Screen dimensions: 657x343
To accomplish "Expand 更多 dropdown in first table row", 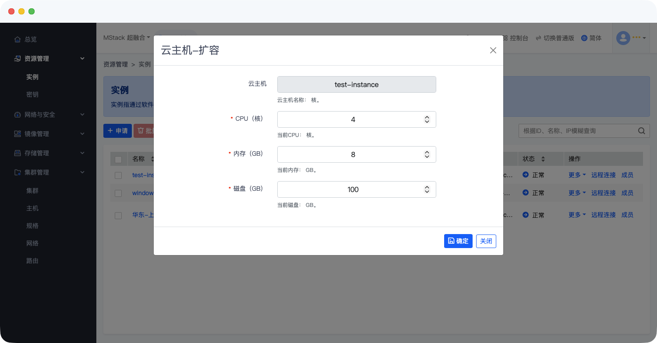I will (577, 175).
